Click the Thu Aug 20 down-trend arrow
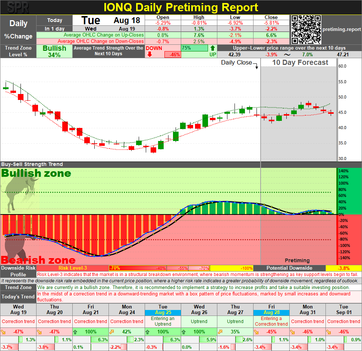 click(40, 332)
